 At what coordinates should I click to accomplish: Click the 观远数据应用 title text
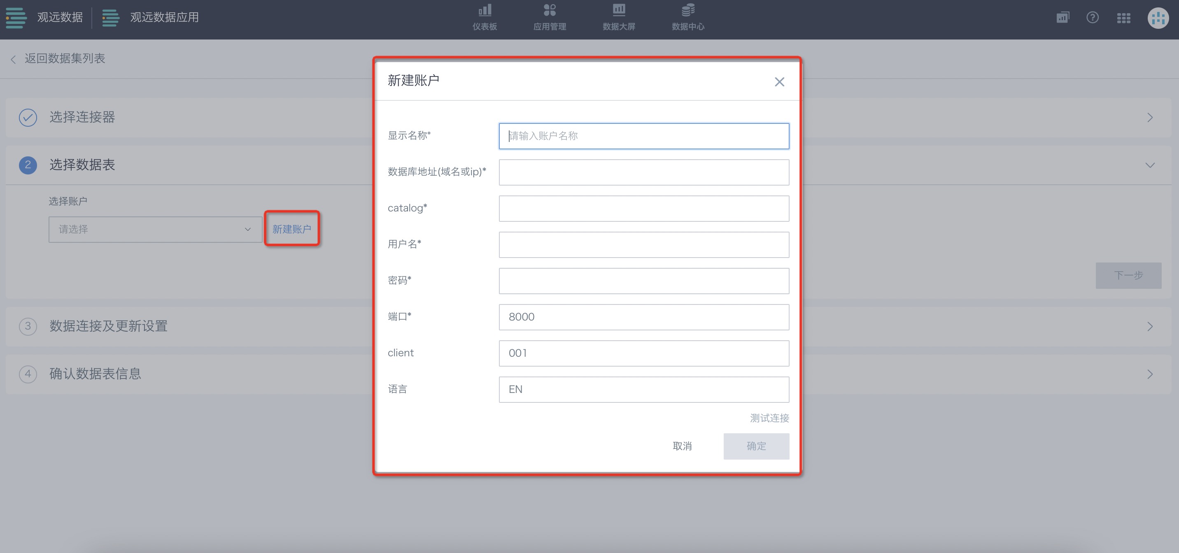[164, 17]
